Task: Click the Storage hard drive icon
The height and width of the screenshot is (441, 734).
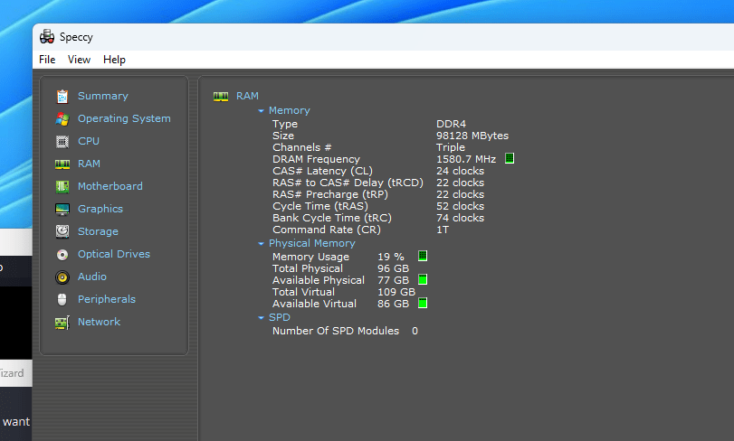Action: [62, 231]
